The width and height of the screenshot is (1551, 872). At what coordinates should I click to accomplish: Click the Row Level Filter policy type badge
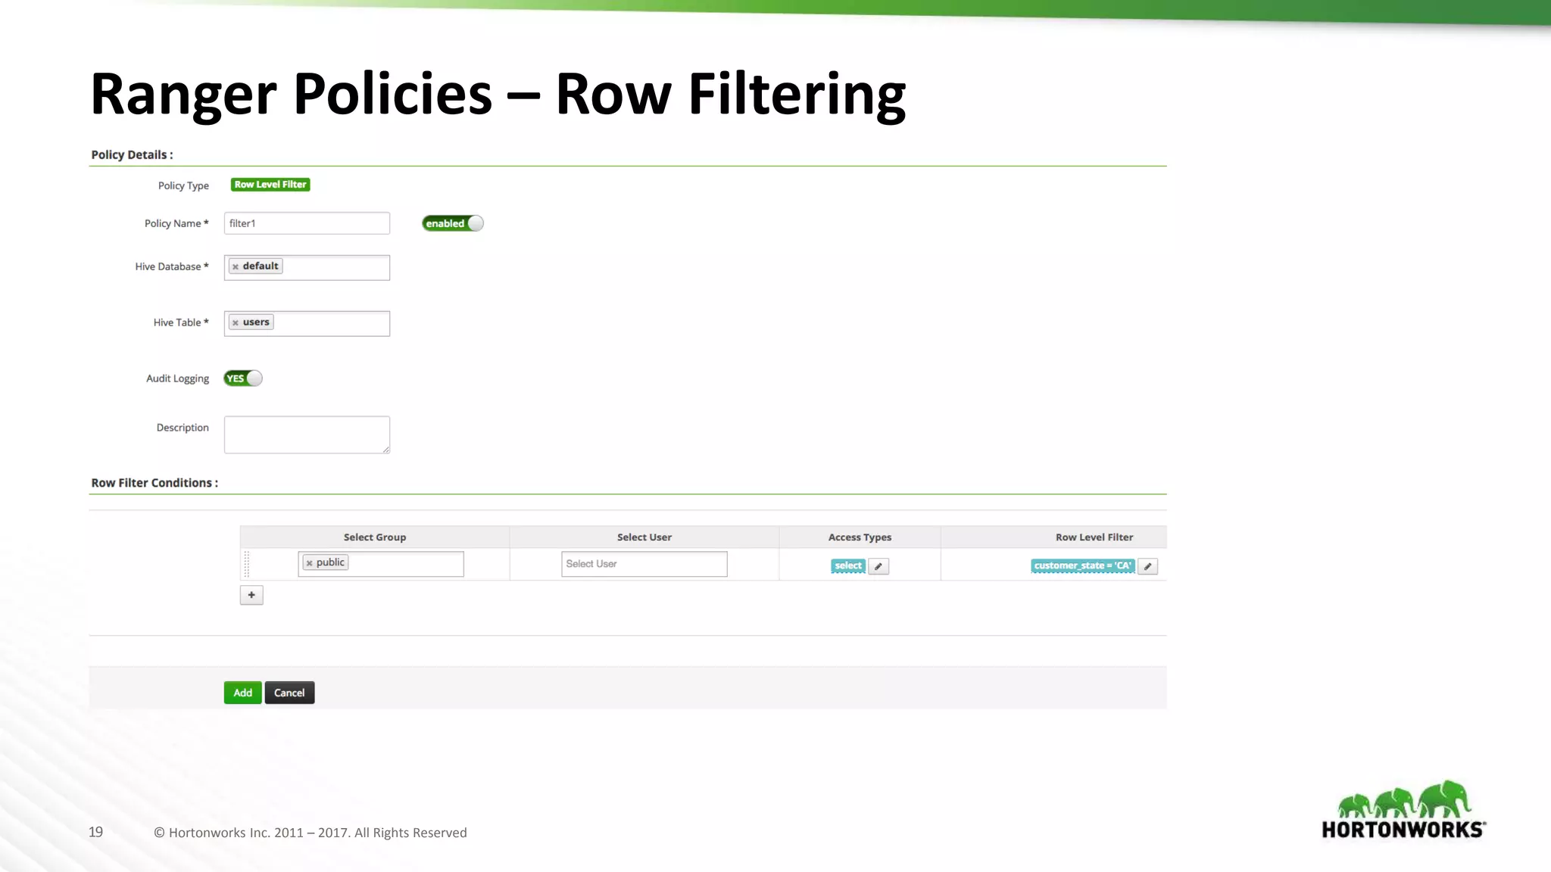(270, 185)
